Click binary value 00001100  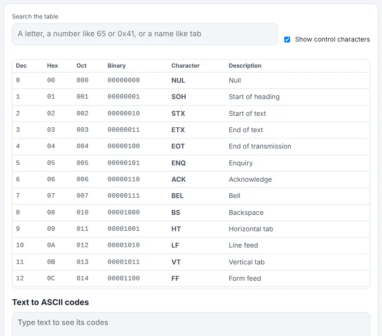(x=123, y=278)
